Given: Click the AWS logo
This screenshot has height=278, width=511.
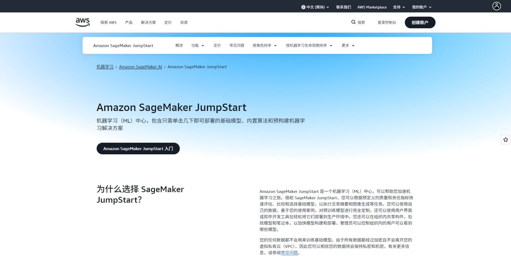Looking at the screenshot, I should tap(82, 22).
